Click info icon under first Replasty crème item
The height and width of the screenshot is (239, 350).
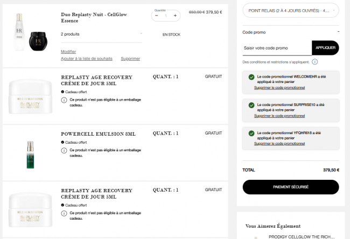pos(64,100)
